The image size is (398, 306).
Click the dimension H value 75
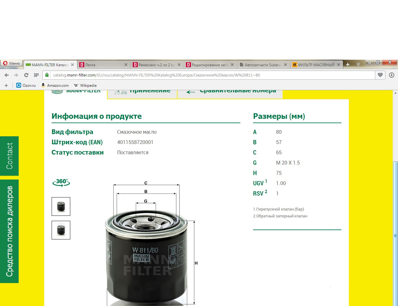[x=279, y=173]
